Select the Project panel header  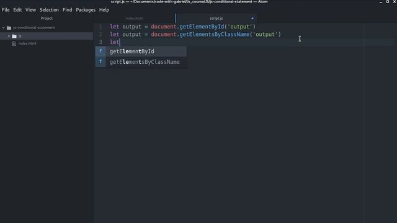tap(47, 18)
